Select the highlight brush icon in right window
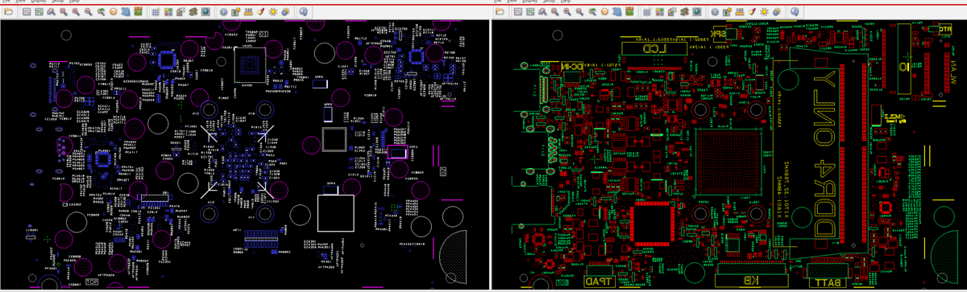 (x=752, y=11)
